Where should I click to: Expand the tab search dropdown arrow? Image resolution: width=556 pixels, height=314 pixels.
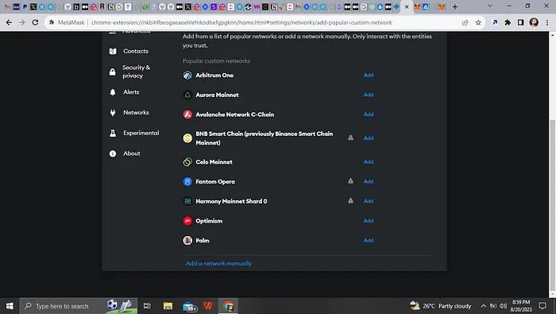click(x=490, y=6)
